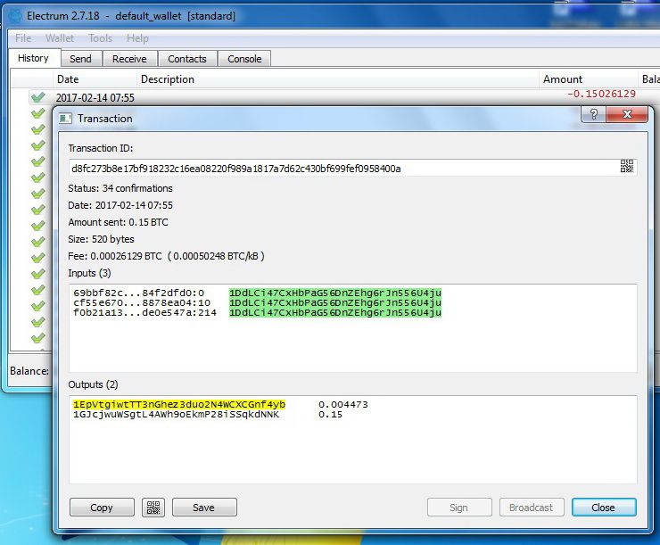Click the output amount 0.15
Viewport: 660px width, 545px height.
(x=330, y=415)
